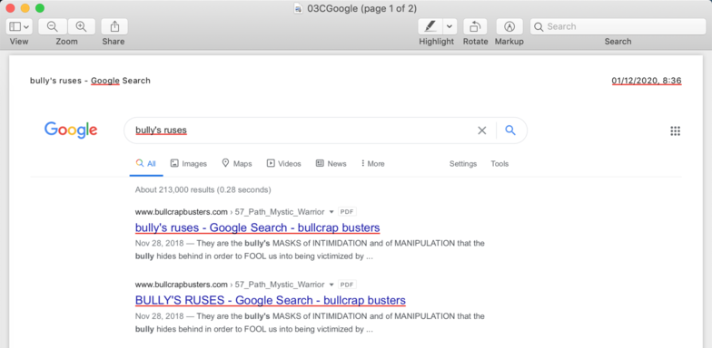Expand second result's URL dropdown arrow
Image resolution: width=712 pixels, height=348 pixels.
(x=331, y=285)
